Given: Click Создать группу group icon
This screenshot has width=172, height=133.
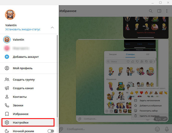Looking at the screenshot, I should 7,79.
